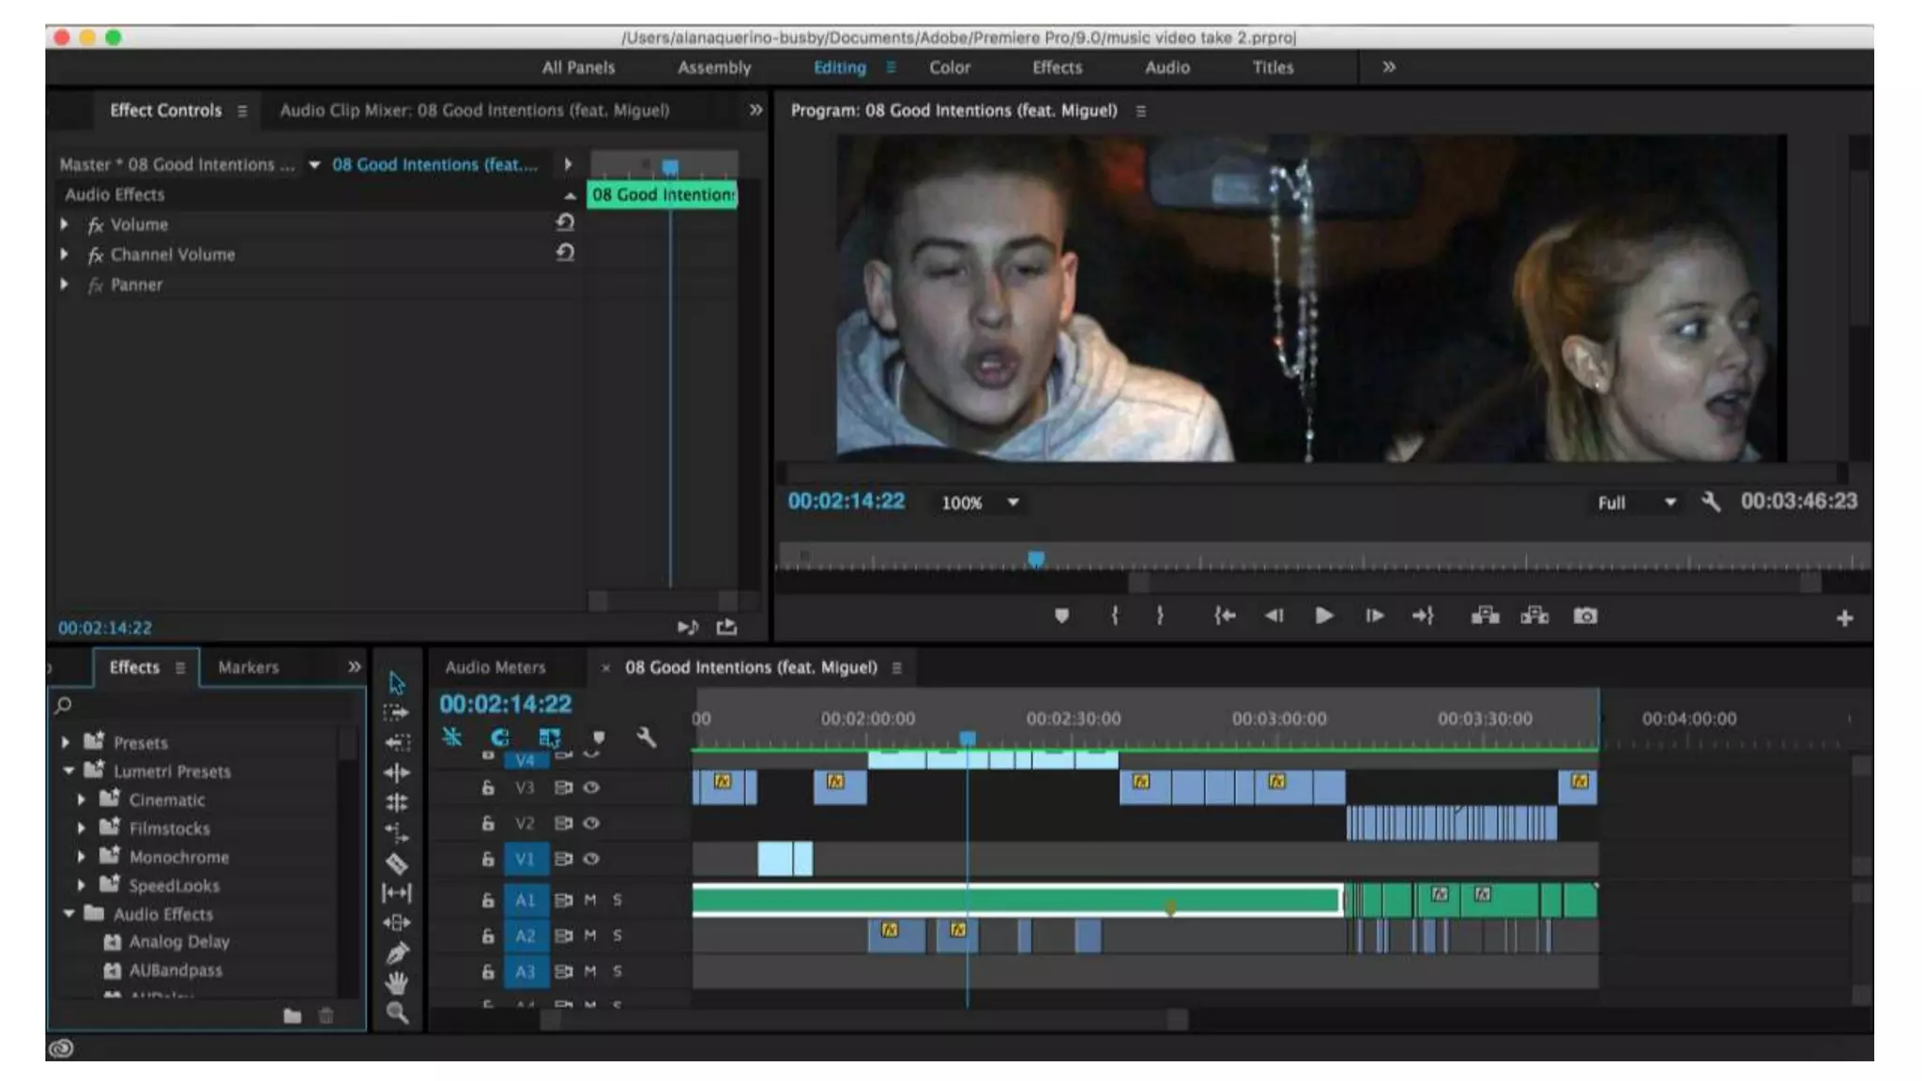Image resolution: width=1922 pixels, height=1081 pixels.
Task: Open the Markers panel tab
Action: coord(248,667)
